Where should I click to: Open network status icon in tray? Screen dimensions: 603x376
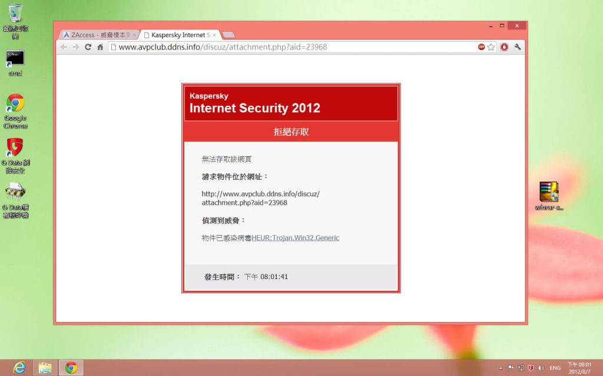click(521, 368)
